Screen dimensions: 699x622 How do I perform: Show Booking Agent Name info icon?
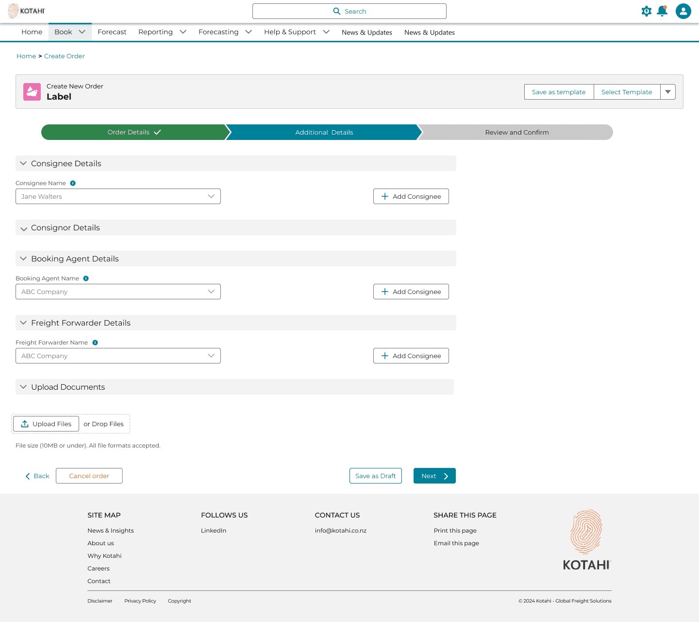[x=86, y=278]
